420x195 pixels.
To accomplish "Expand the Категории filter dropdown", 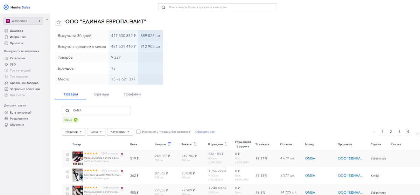I will 120,132.
